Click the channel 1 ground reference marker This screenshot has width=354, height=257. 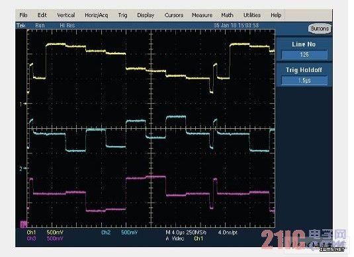click(x=23, y=104)
